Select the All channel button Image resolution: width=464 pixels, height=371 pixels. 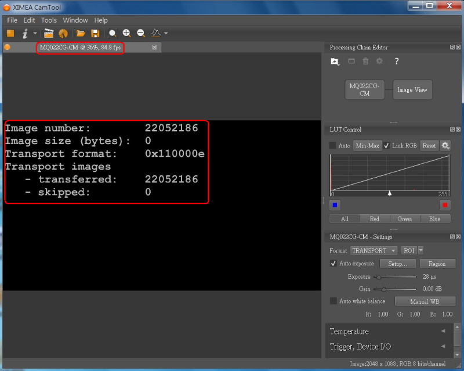345,219
